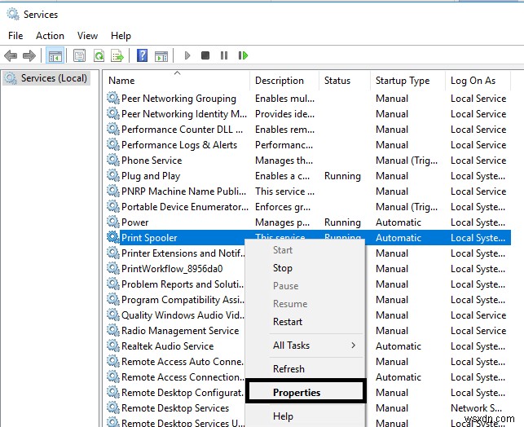This screenshot has width=524, height=427.
Task: Select the Print Spooler service row
Action: point(308,238)
